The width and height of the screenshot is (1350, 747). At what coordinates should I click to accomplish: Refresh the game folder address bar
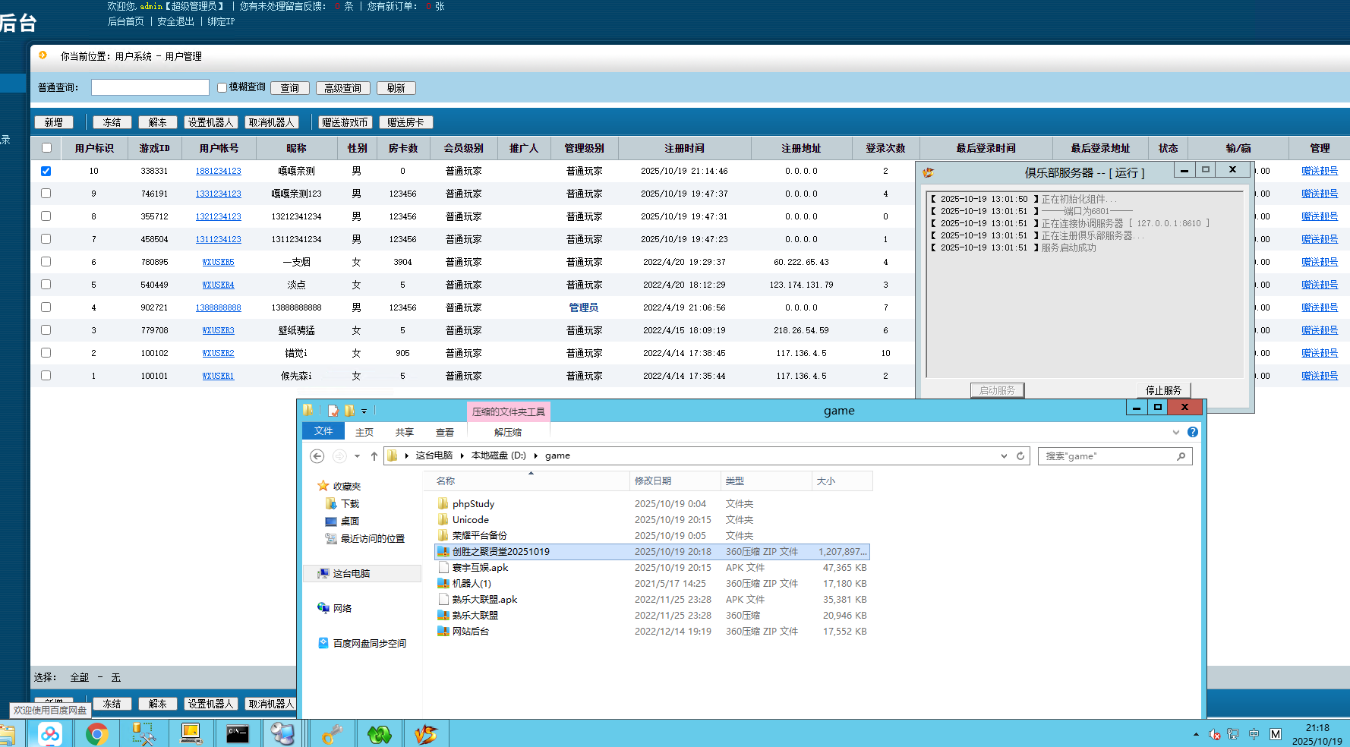pos(1020,456)
